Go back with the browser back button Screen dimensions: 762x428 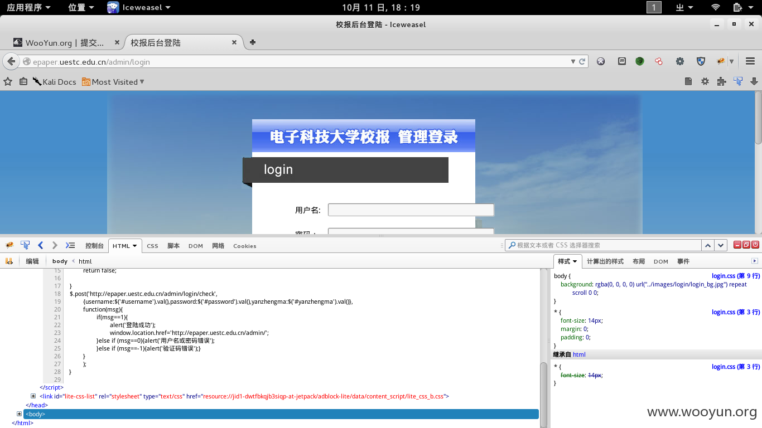pos(11,61)
